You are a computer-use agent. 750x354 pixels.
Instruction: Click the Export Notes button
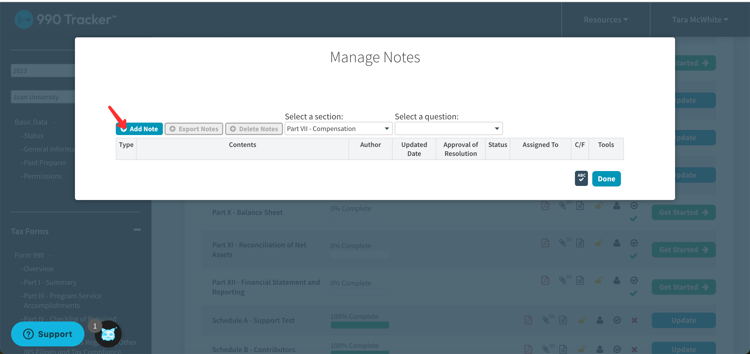coord(194,129)
